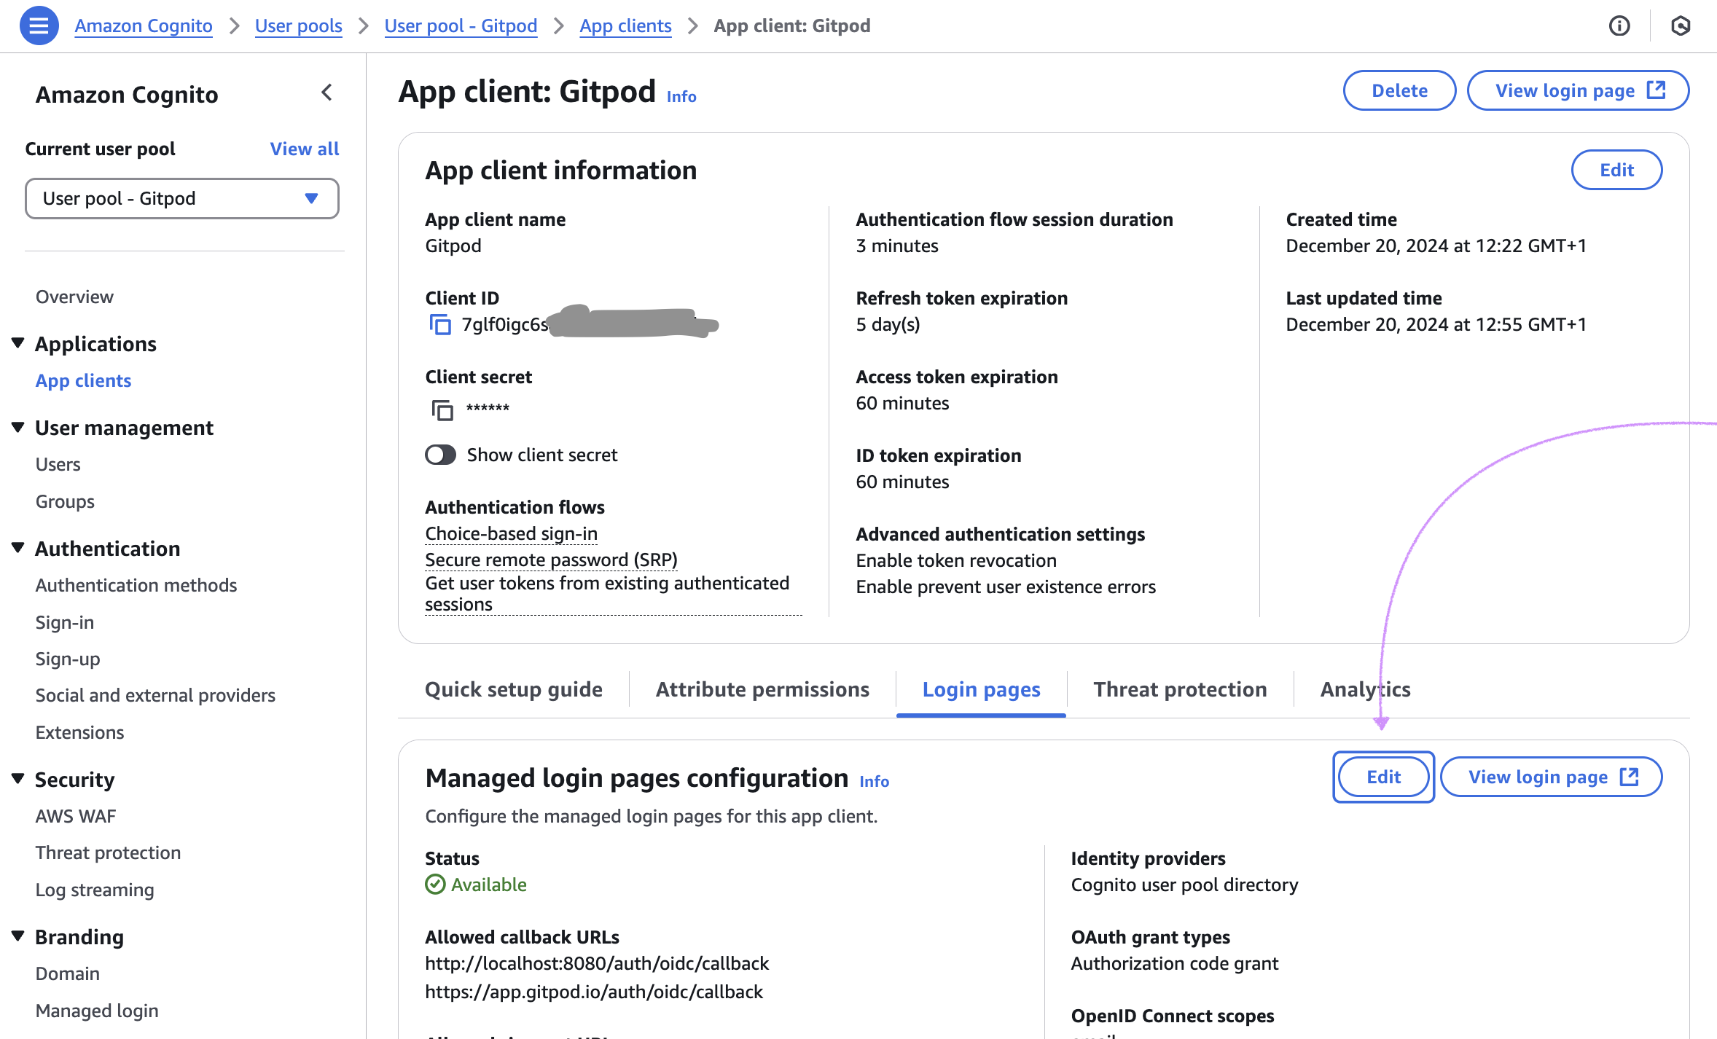Edit the managed login pages configuration

pos(1382,777)
